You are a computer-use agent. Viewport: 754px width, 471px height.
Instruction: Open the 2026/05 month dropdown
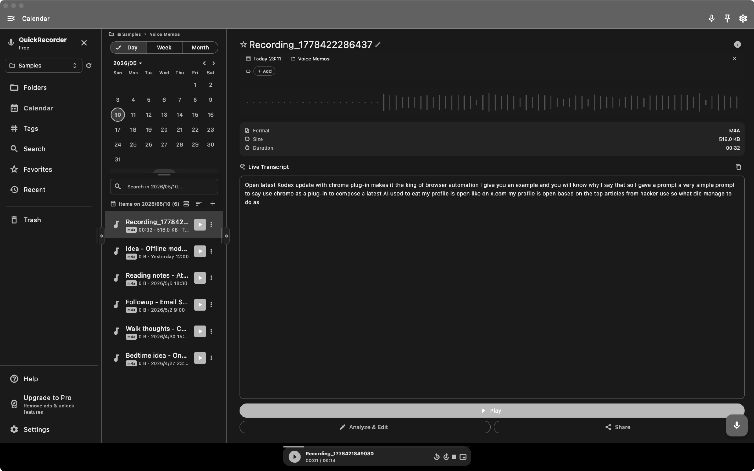click(x=128, y=63)
